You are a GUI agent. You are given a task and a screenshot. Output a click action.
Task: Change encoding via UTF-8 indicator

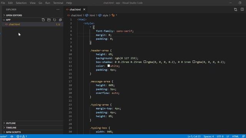220,136
